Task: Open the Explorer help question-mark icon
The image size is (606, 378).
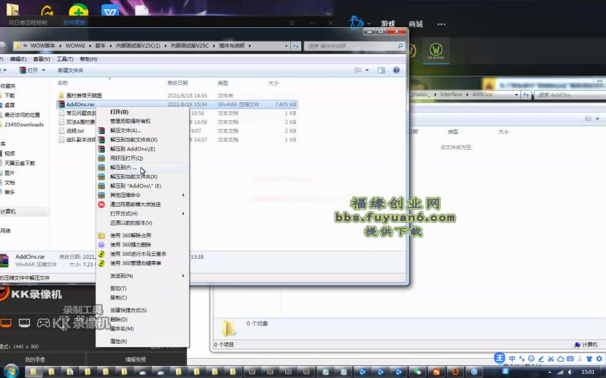Action: click(396, 71)
